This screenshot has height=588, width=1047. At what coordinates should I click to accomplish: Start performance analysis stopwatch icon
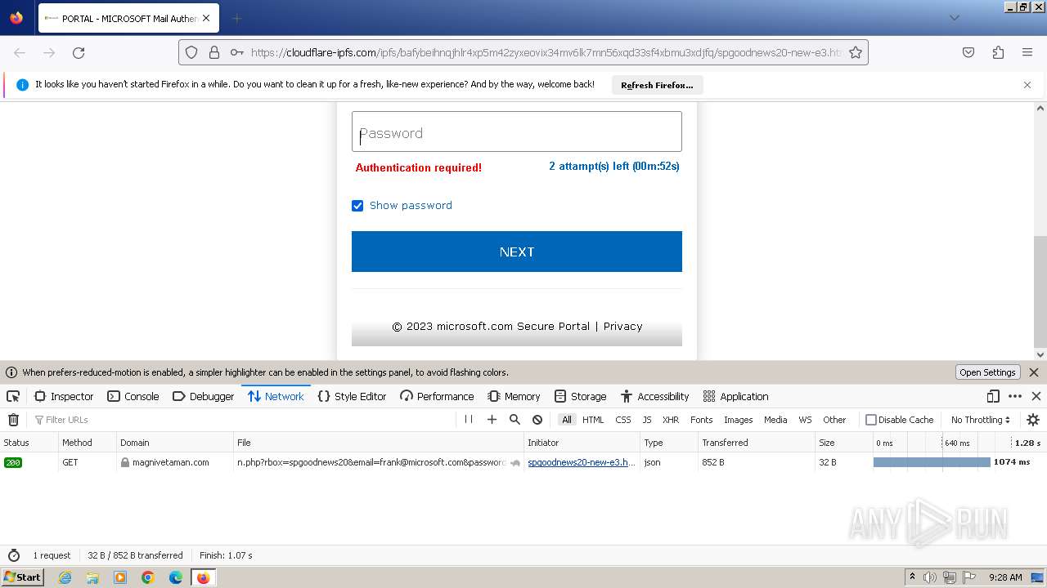[13, 555]
